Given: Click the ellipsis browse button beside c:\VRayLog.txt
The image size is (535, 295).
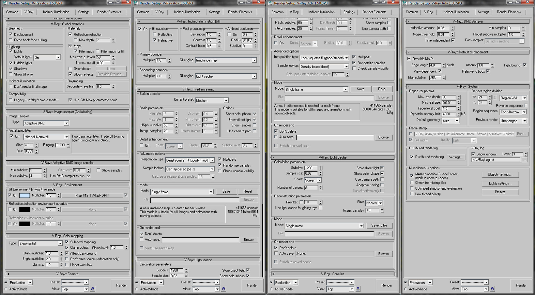Looking at the screenshot, I should [x=524, y=160].
